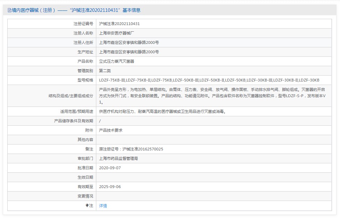The image size is (340, 218).
Task: Click the 附件 label
Action: coord(89,130)
